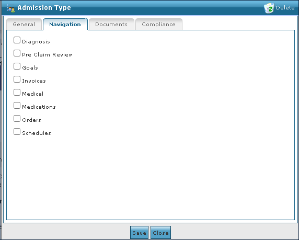Tick the Schedules checkbox
The image size is (299, 240).
17,131
